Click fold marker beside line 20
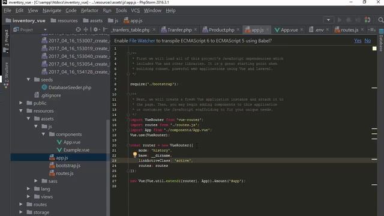384x216 pixels. (x=128, y=145)
